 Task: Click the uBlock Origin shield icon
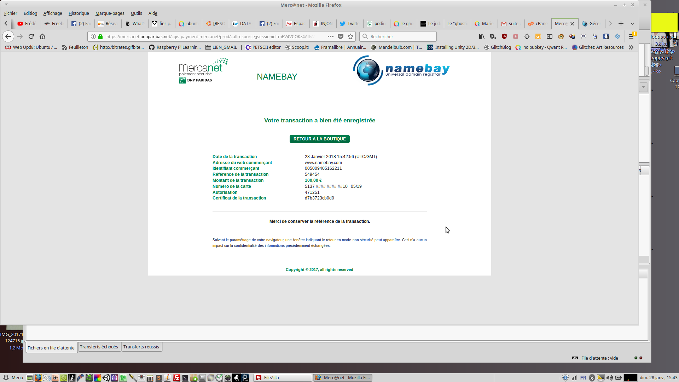pos(504,36)
